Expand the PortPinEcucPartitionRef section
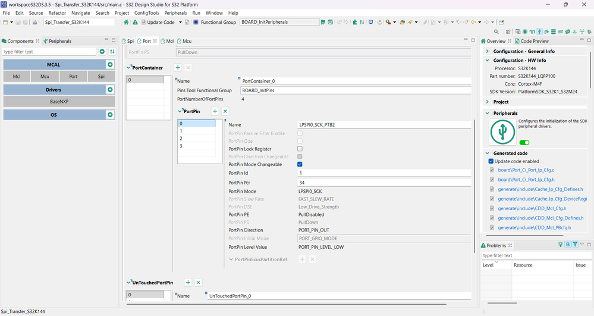This screenshot has width=594, height=316. point(231,259)
